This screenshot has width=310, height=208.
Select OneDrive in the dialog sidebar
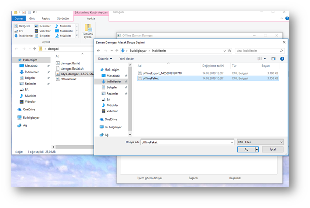112,119
